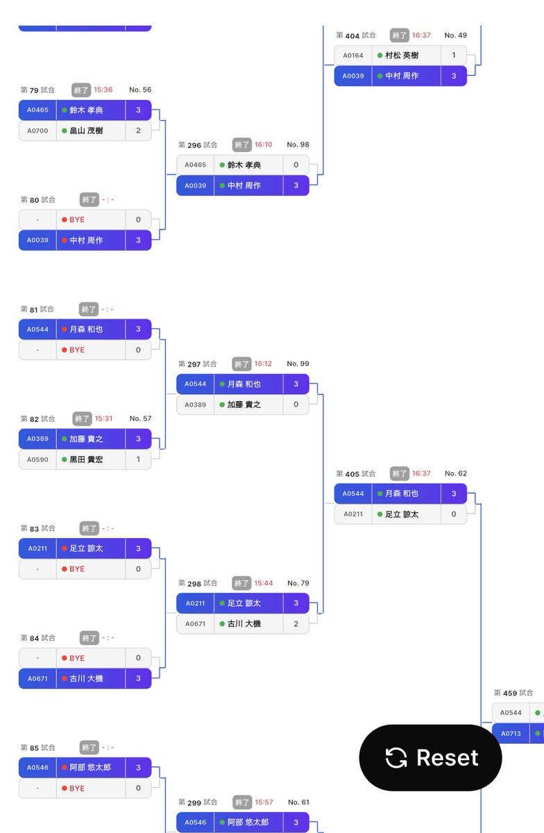Click the green dot beside 村松 英樹
Screen dimensions: 544x833
click(380, 56)
